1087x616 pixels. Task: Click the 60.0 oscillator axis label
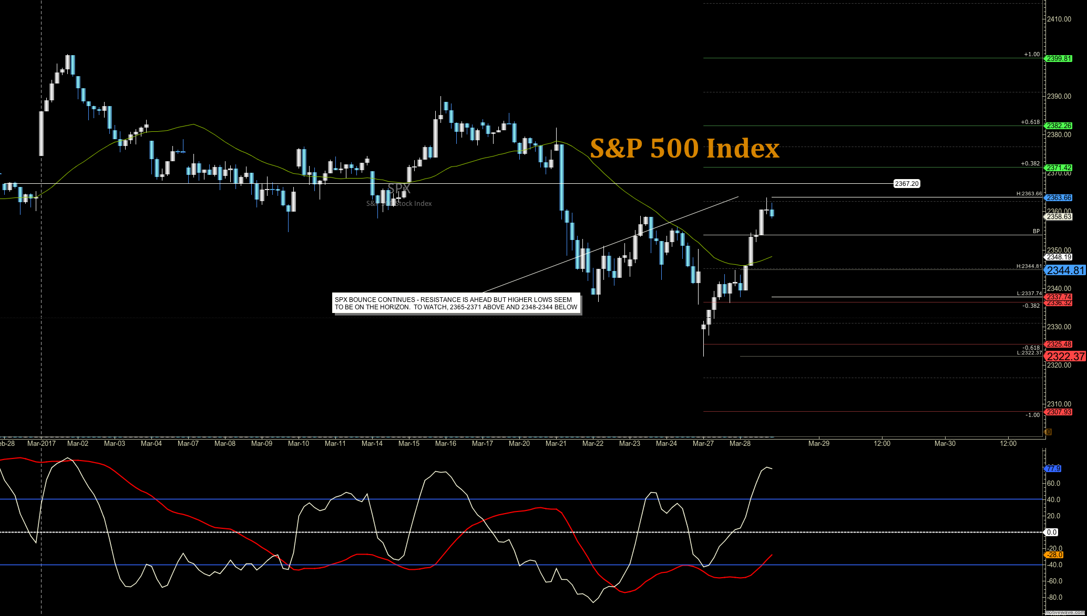click(x=1053, y=483)
